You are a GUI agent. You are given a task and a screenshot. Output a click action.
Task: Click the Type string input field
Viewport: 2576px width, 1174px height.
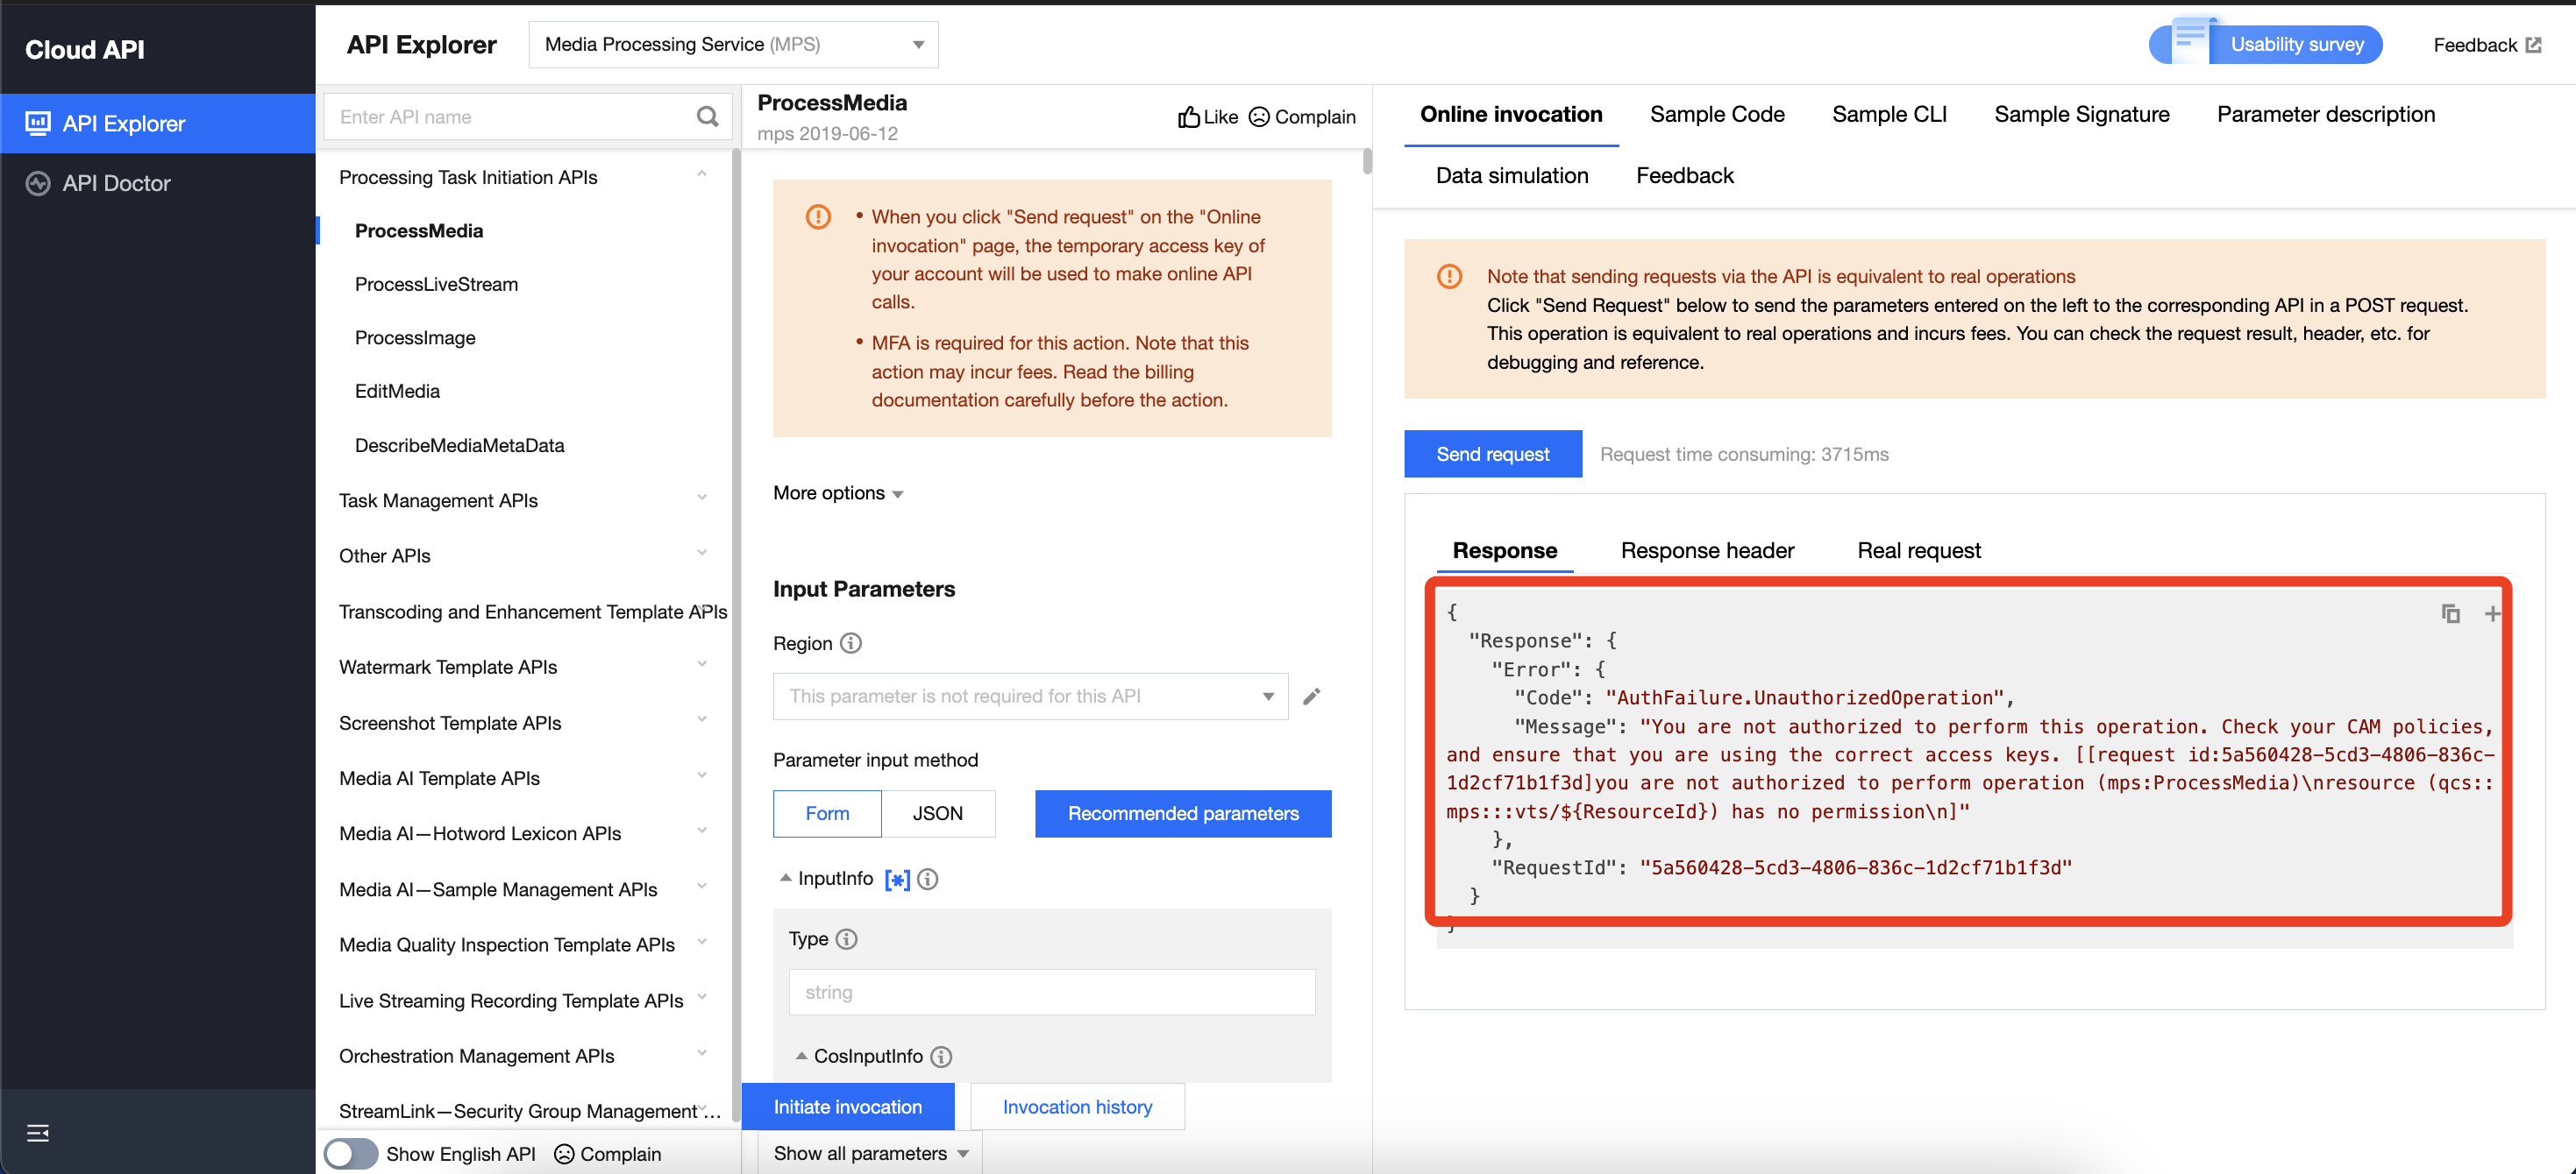tap(1051, 992)
